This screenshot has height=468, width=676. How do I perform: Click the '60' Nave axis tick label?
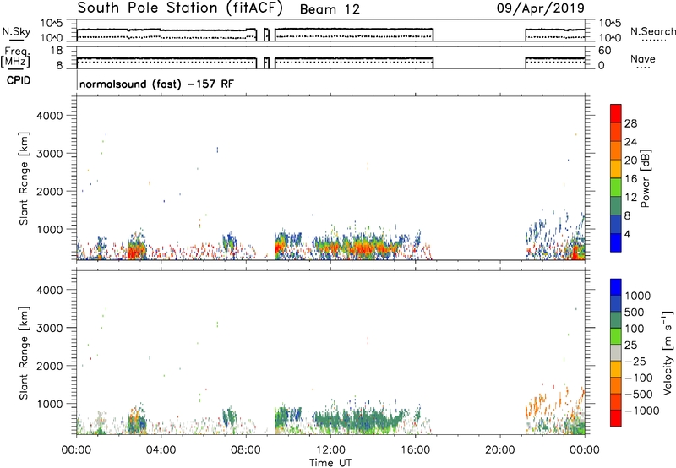click(604, 51)
